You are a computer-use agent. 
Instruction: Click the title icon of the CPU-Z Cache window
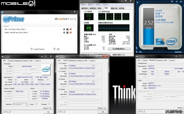click(x=57, y=57)
